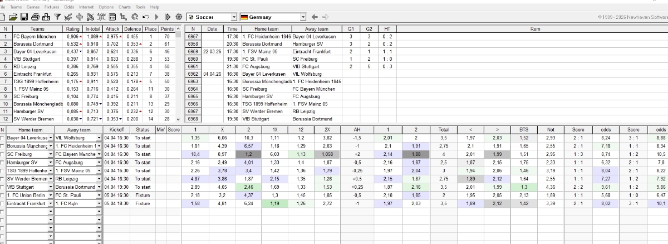
Task: Click the scroll-down arrow of the teams table
Action: (x=178, y=119)
